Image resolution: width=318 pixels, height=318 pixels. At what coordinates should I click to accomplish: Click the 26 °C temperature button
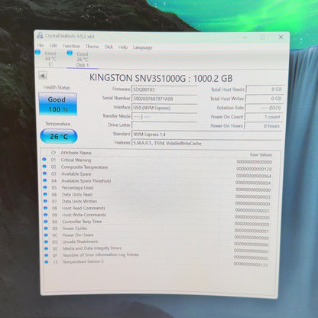pyautogui.click(x=59, y=136)
